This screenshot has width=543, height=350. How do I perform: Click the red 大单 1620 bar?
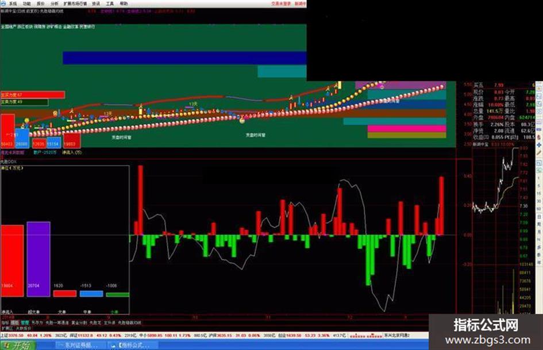coord(65,294)
